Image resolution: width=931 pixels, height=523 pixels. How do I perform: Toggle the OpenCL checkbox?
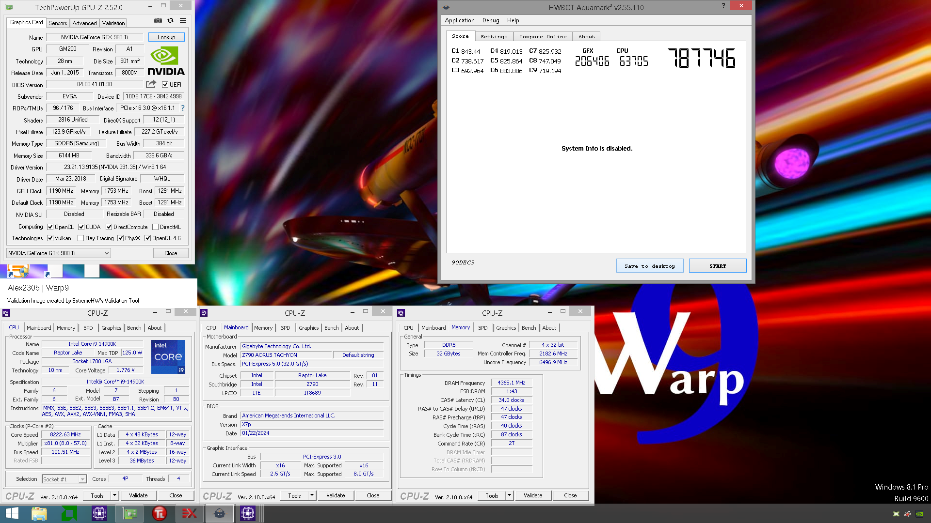pyautogui.click(x=50, y=227)
